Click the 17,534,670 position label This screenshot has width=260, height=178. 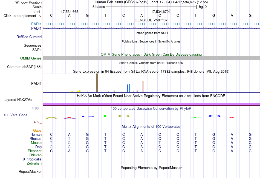(x=160, y=12)
